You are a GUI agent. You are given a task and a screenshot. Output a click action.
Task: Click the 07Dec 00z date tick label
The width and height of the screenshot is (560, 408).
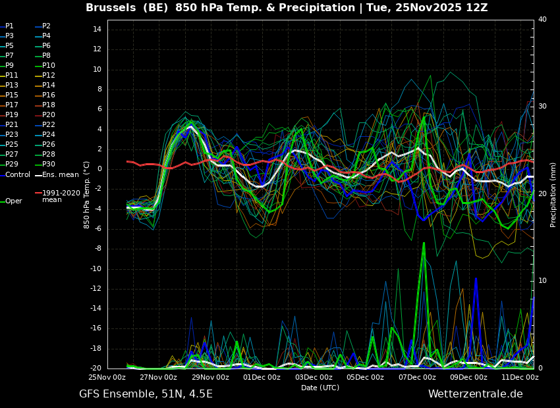(x=418, y=377)
